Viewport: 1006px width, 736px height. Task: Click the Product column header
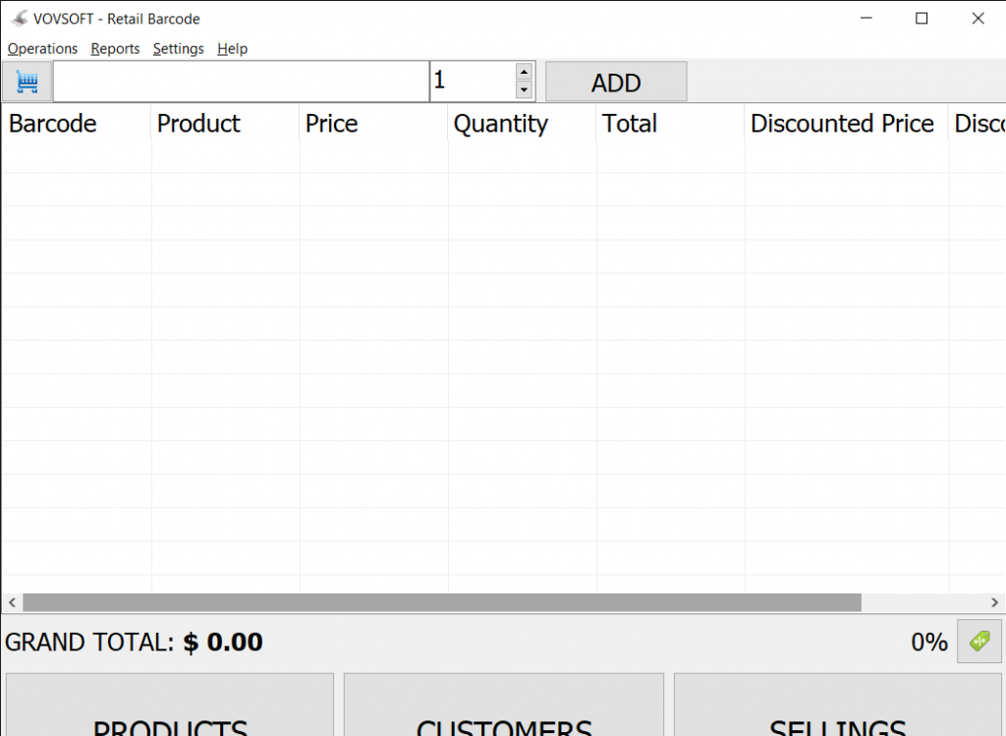(x=225, y=123)
